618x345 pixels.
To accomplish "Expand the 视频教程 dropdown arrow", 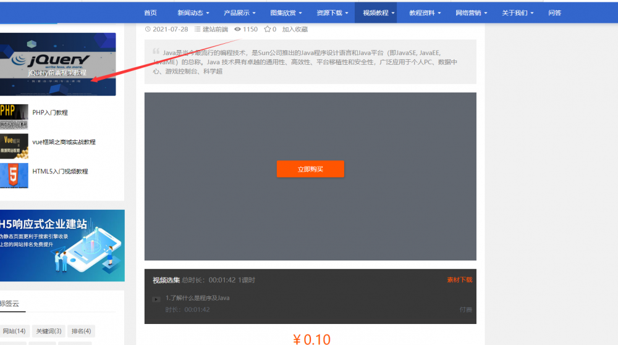I will (393, 14).
